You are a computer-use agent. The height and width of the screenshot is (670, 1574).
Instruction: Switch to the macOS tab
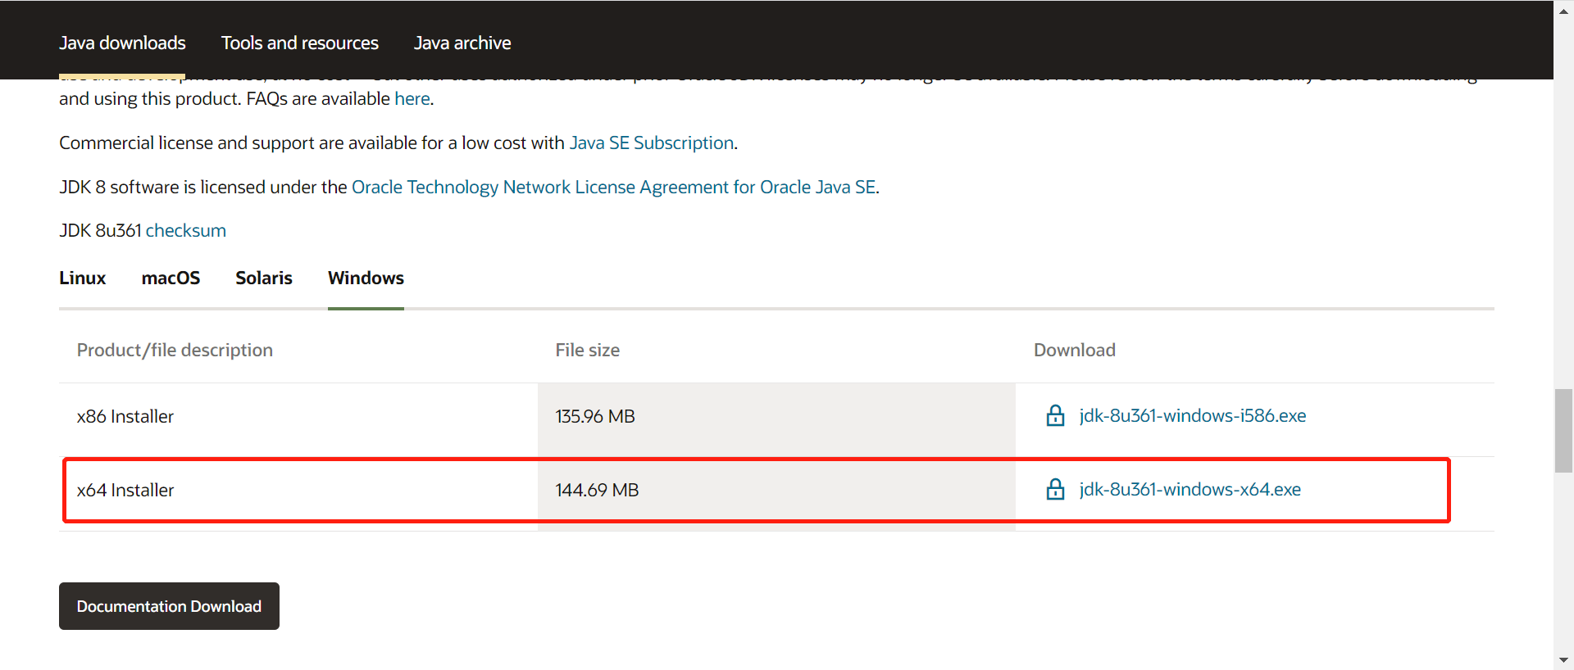[x=171, y=278]
